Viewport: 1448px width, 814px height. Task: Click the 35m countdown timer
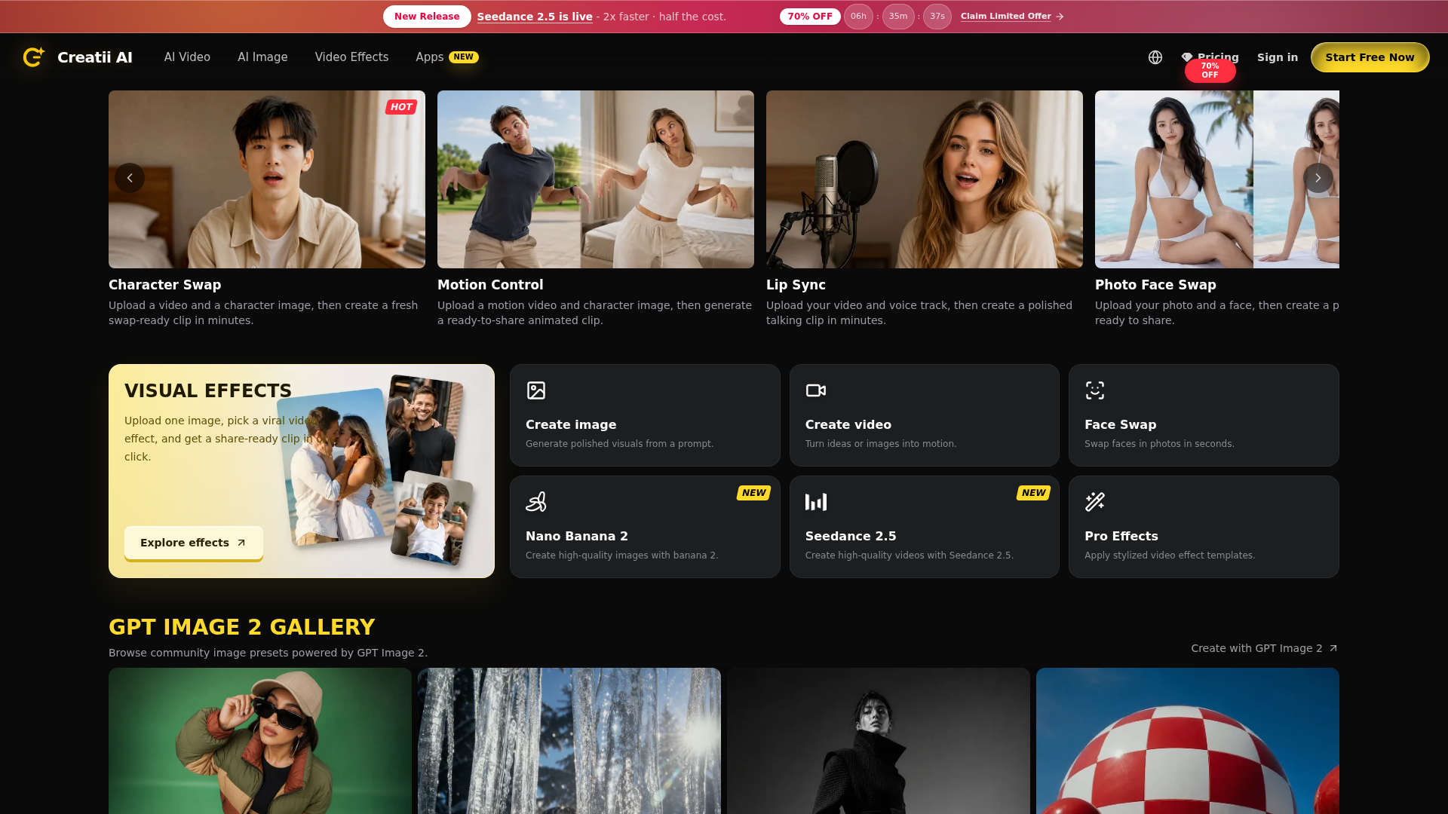click(898, 17)
